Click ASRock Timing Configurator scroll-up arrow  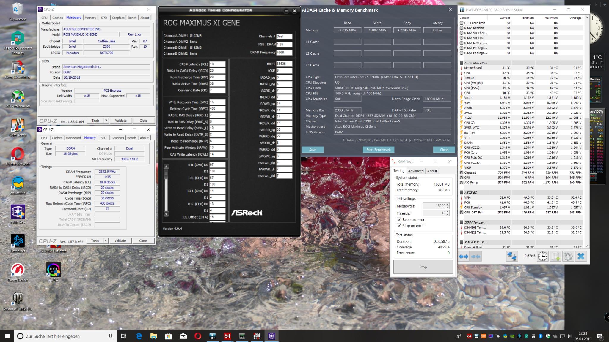pos(166,166)
